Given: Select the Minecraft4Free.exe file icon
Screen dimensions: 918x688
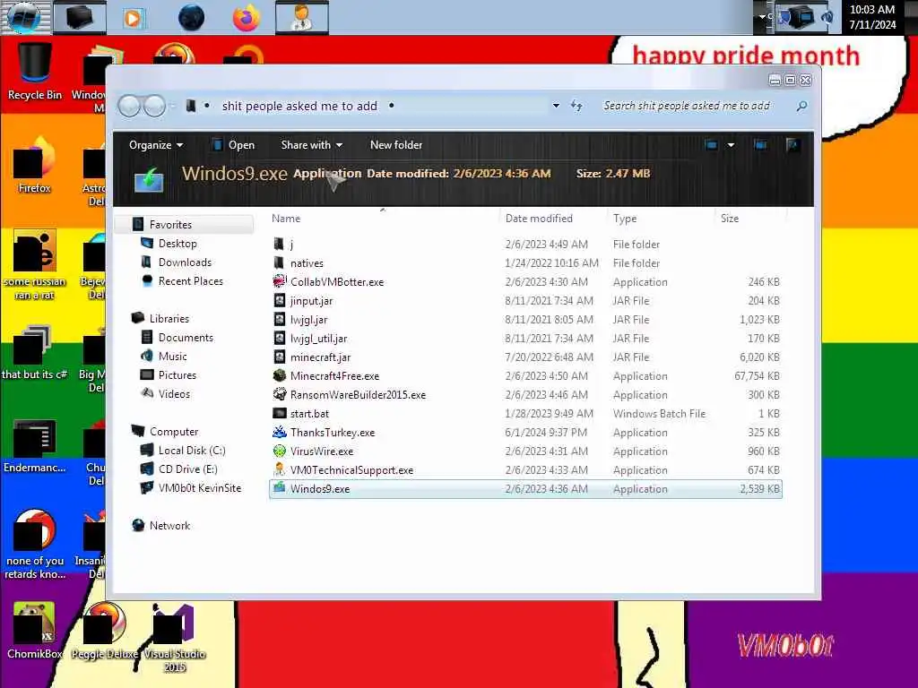Looking at the screenshot, I should pos(280,375).
